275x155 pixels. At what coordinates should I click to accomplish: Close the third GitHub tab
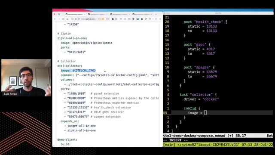[x=129, y=14]
